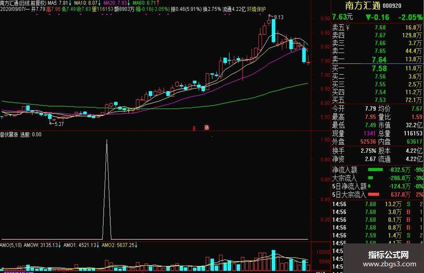Click the down arrow after MA10: 8.07
Screen dimensions: 424x273
100,3
